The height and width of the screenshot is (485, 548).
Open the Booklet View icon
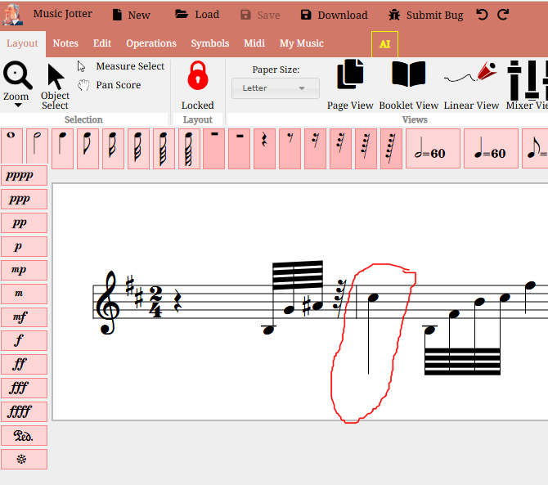(x=408, y=84)
